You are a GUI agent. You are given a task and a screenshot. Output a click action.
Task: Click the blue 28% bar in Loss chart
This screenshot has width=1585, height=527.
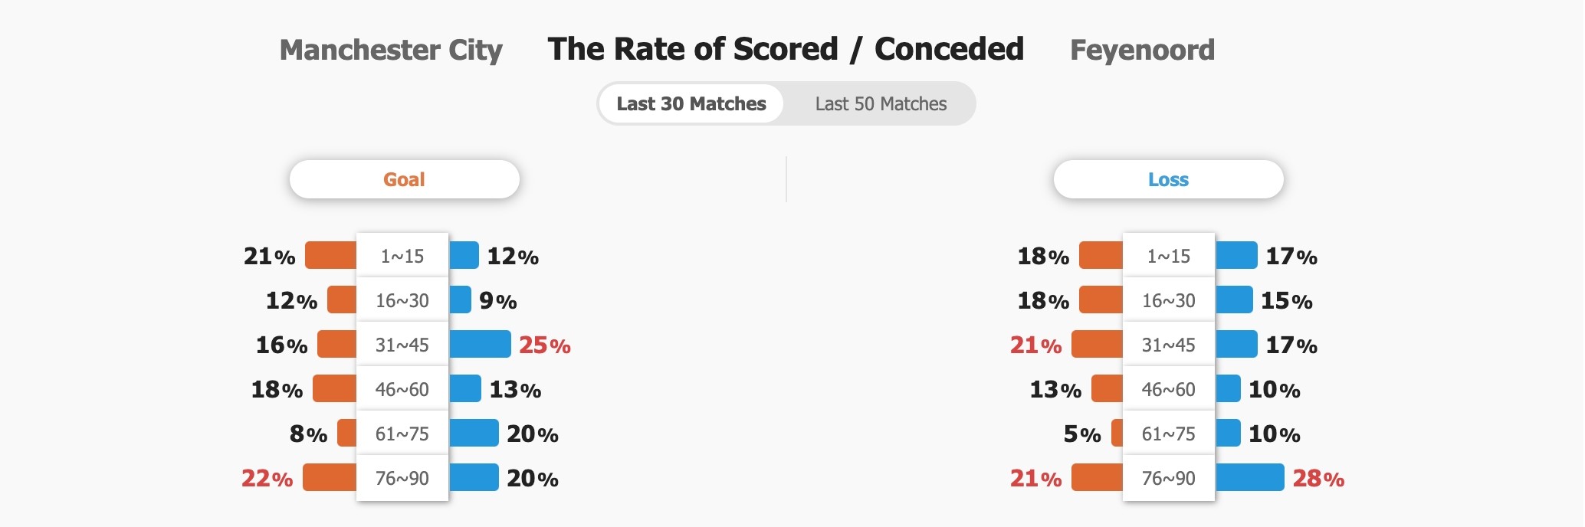coord(1250,477)
